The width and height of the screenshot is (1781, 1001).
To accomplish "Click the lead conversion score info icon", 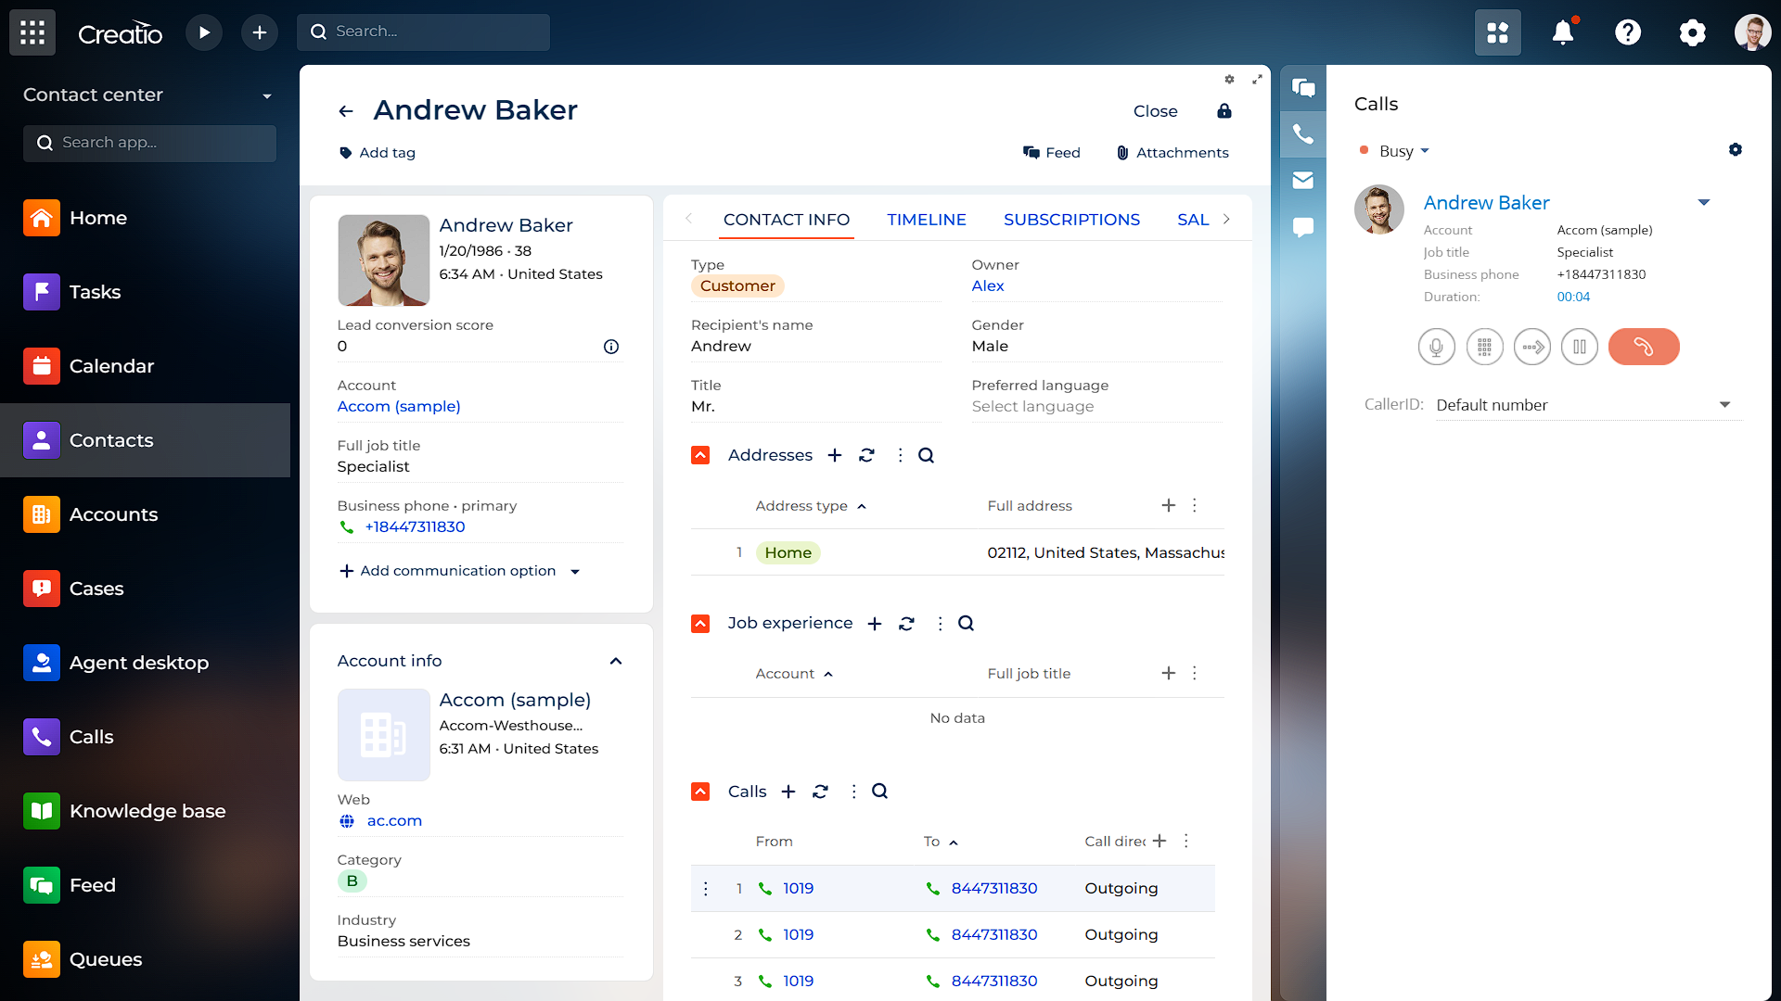I will tap(611, 347).
